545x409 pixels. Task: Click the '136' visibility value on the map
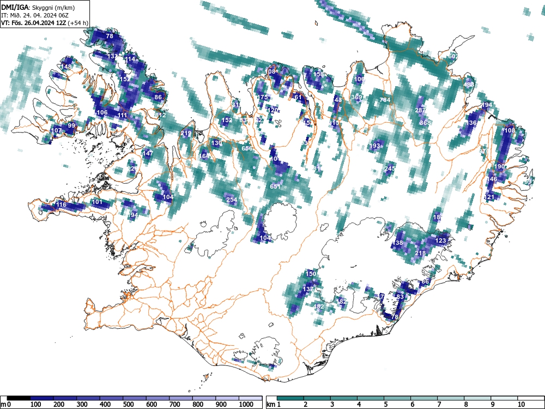[x=471, y=123]
